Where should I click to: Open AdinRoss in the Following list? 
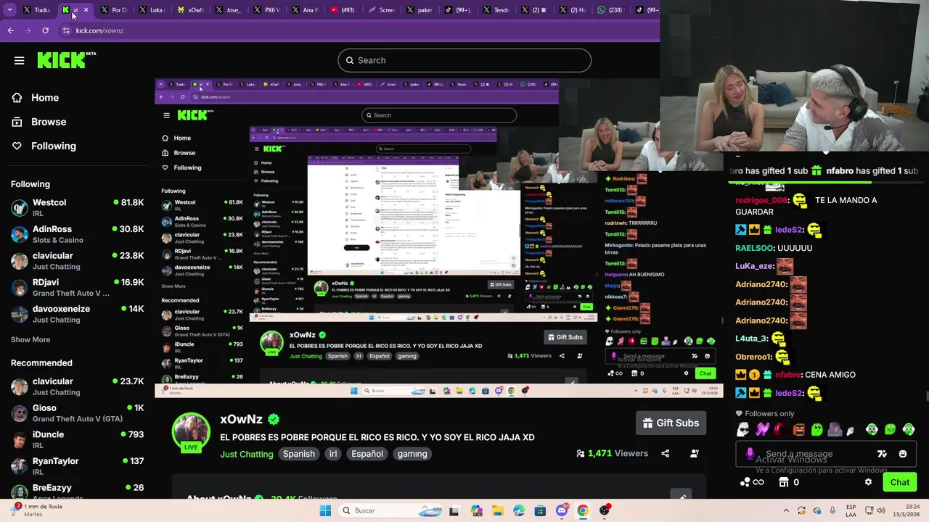click(77, 234)
